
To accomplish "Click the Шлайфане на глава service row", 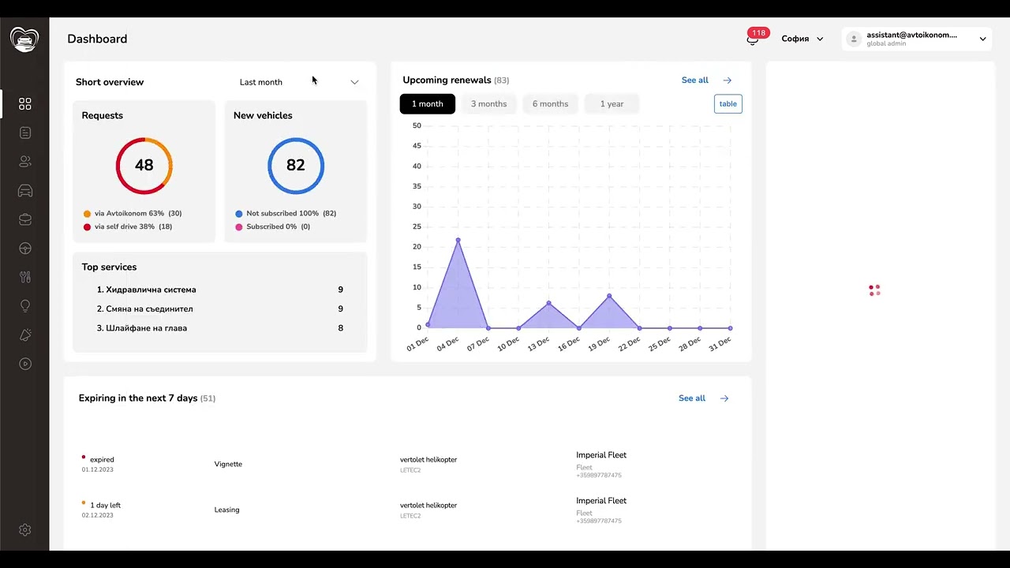I will [x=220, y=328].
